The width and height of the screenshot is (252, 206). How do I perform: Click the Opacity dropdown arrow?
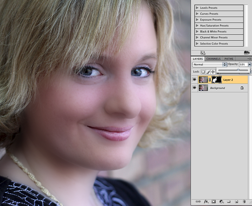(x=249, y=65)
